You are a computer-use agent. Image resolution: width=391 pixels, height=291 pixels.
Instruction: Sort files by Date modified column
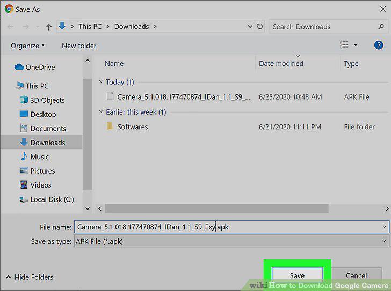click(281, 64)
